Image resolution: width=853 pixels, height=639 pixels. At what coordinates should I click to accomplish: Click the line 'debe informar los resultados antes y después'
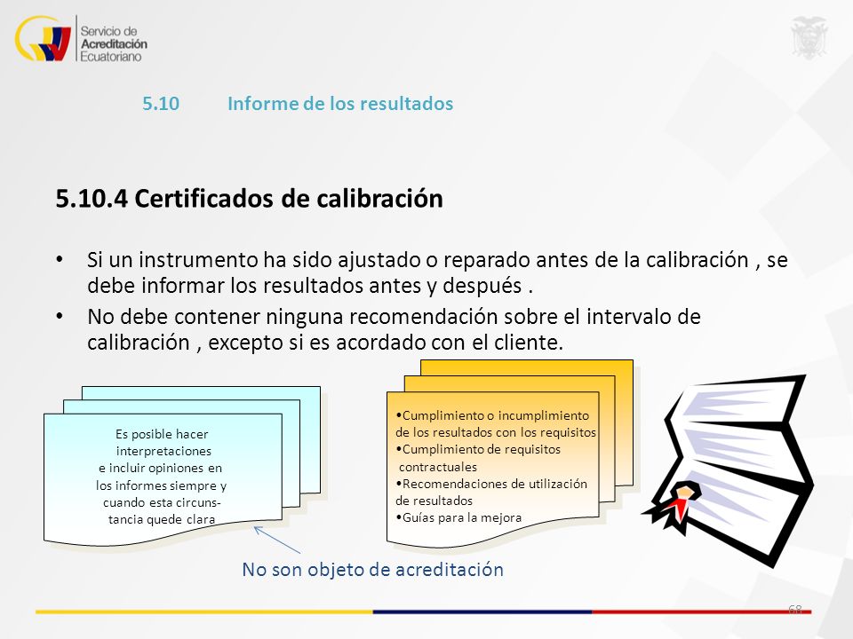click(309, 286)
